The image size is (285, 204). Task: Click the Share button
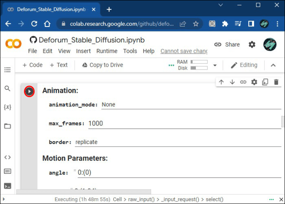pos(227,44)
